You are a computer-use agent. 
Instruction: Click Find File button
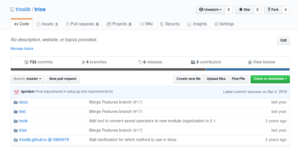click(x=238, y=79)
